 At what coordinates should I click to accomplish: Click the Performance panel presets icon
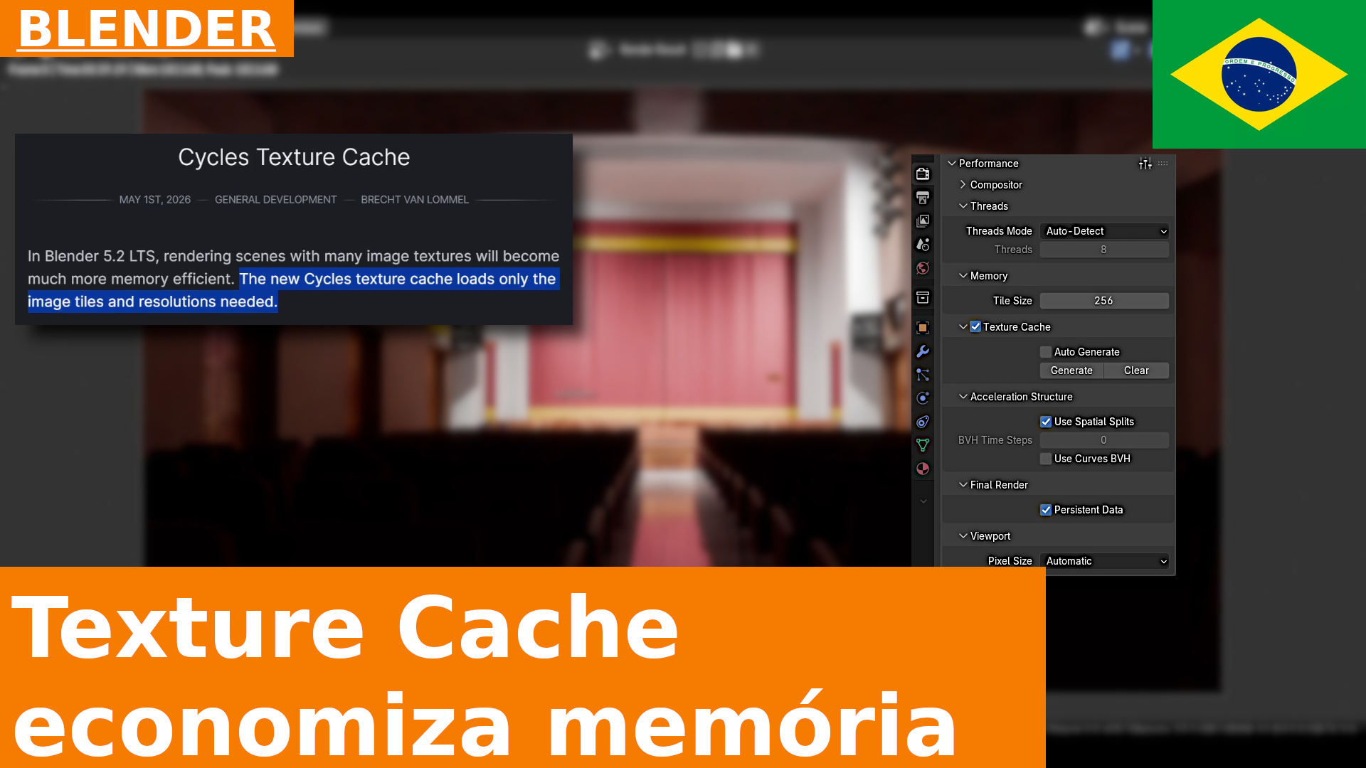coord(1145,164)
